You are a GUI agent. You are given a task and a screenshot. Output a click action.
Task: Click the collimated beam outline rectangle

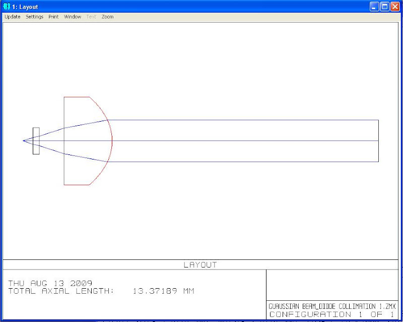[x=252, y=120]
